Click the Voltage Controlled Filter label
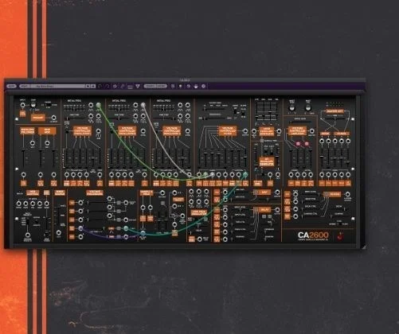This screenshot has width=399, height=334. pos(228,131)
